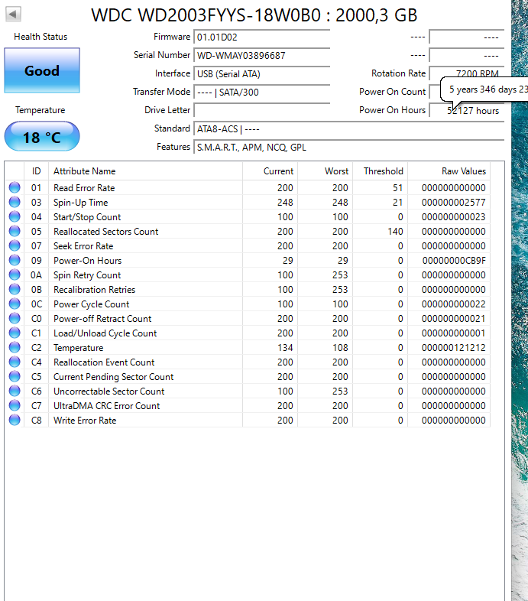Select status icon for Read Error Rate
The width and height of the screenshot is (528, 601).
[15, 188]
